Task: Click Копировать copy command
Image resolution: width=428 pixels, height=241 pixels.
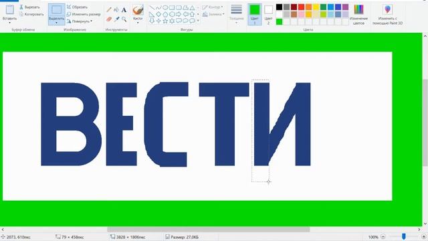Action: (31, 14)
